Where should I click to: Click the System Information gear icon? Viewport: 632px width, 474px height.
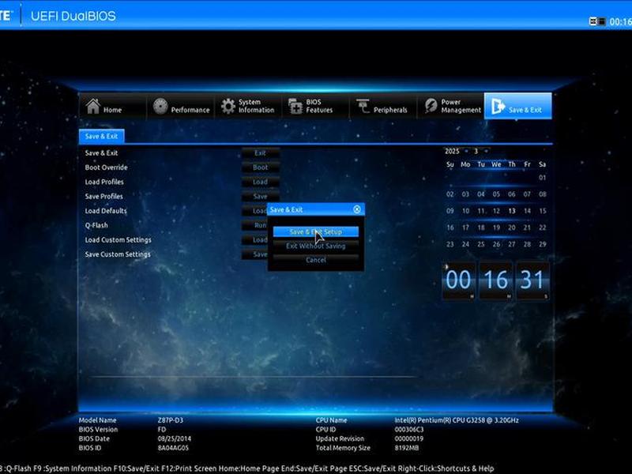[x=228, y=106]
